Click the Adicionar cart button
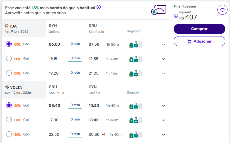Viewport: 230px width, 143px height. tap(199, 41)
